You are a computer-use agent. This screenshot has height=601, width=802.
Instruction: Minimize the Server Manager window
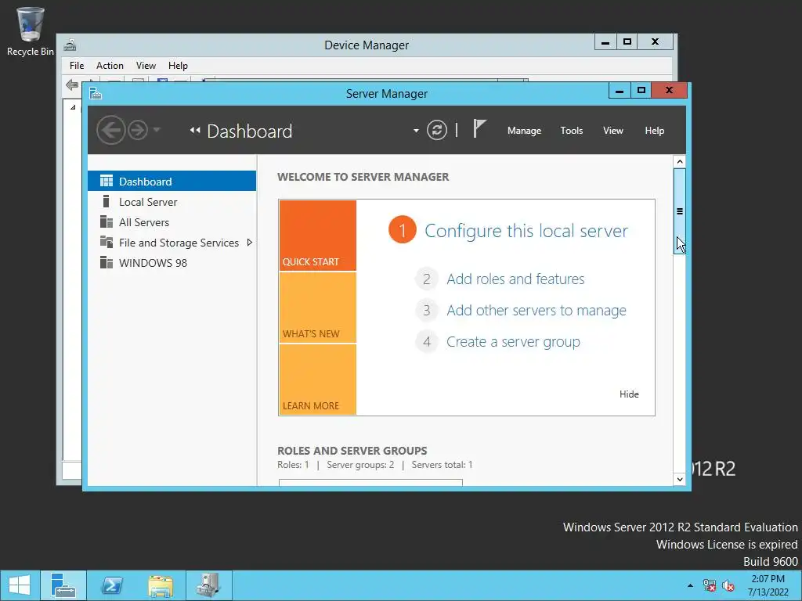click(620, 91)
